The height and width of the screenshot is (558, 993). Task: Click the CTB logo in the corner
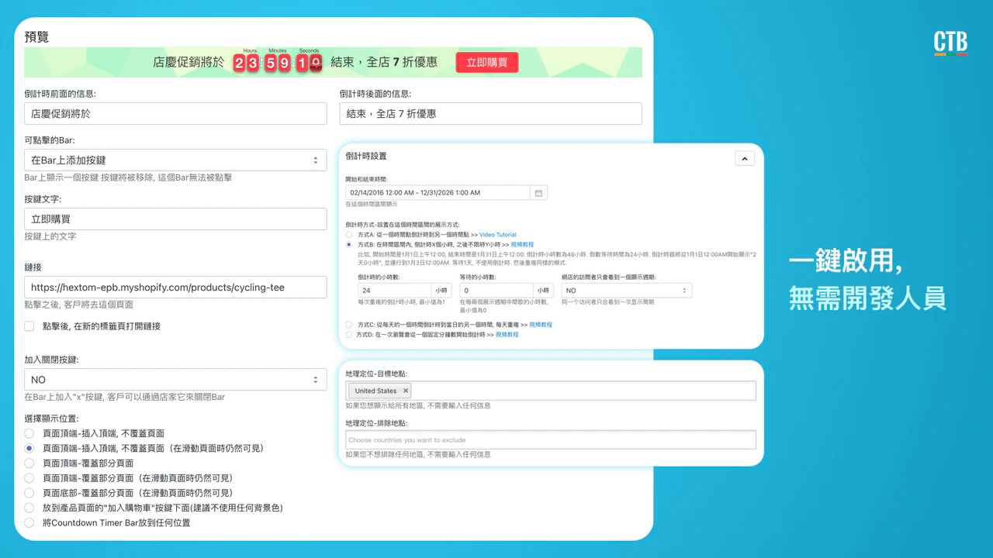click(x=950, y=43)
